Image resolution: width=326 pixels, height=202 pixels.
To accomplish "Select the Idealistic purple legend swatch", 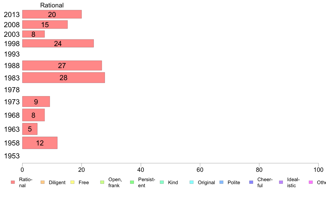I will coord(281,182).
